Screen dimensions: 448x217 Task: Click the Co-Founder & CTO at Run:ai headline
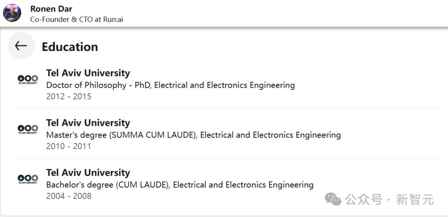76,19
